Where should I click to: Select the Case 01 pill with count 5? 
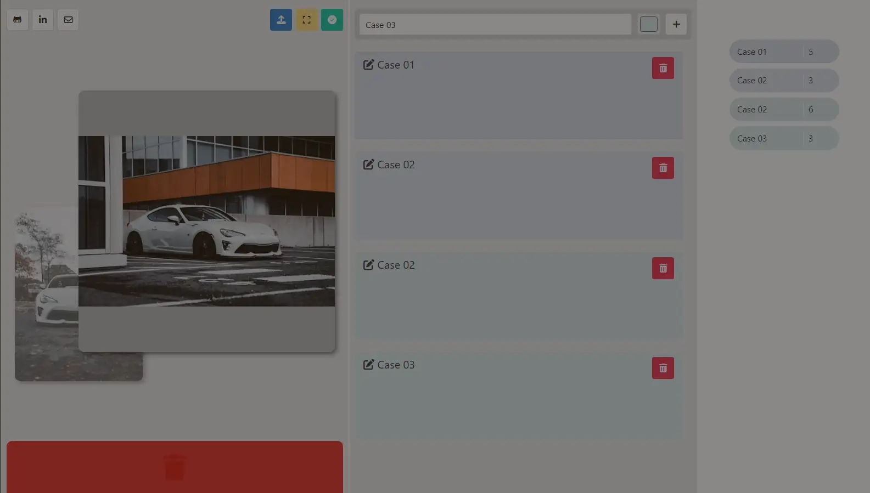click(784, 52)
